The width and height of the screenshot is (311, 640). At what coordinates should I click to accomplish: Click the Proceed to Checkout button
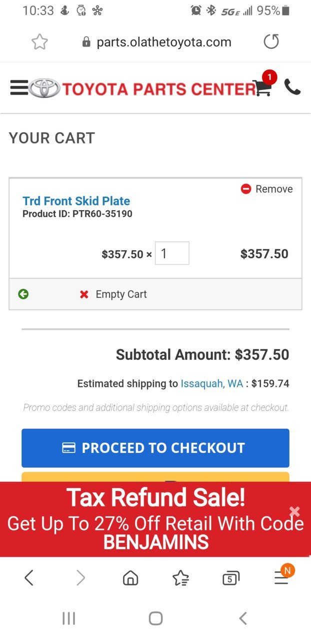[x=155, y=448]
